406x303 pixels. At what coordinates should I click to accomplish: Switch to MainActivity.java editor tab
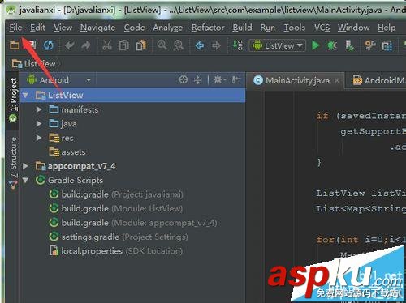click(x=296, y=80)
